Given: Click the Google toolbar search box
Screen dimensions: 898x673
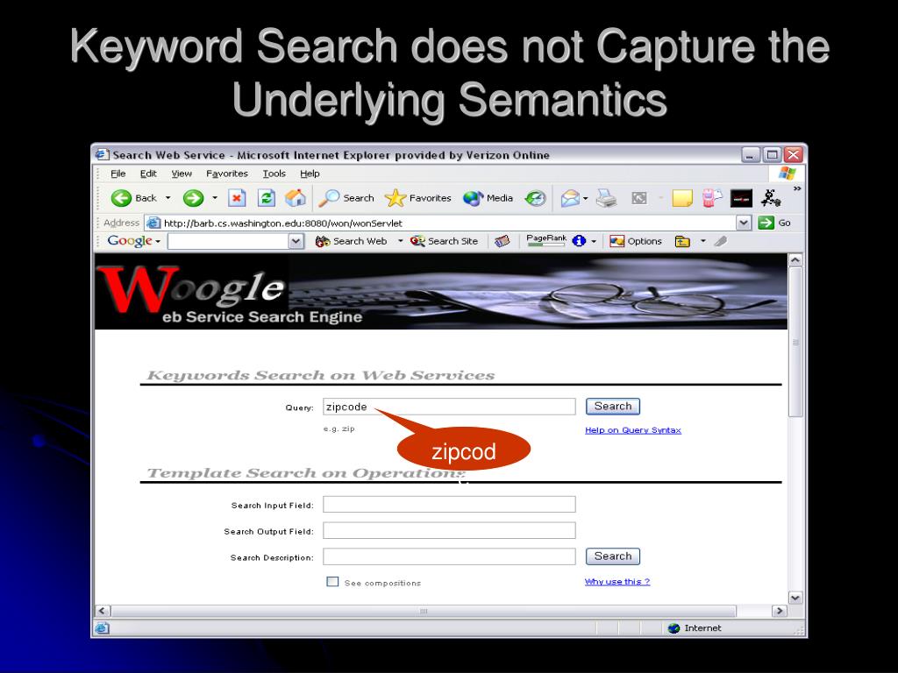Looking at the screenshot, I should 229,242.
